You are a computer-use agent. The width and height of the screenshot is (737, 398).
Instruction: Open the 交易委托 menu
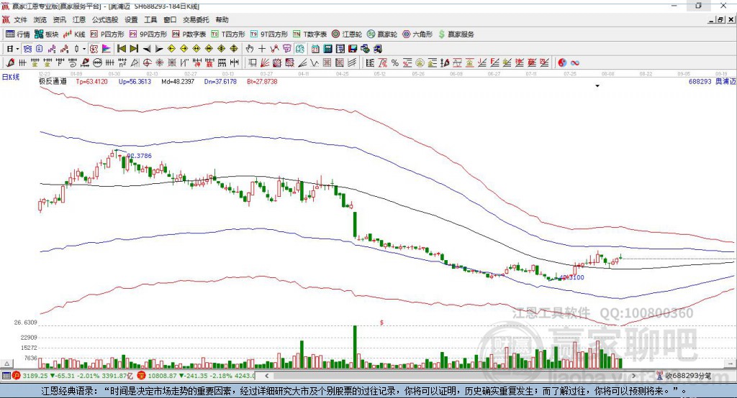pos(196,19)
